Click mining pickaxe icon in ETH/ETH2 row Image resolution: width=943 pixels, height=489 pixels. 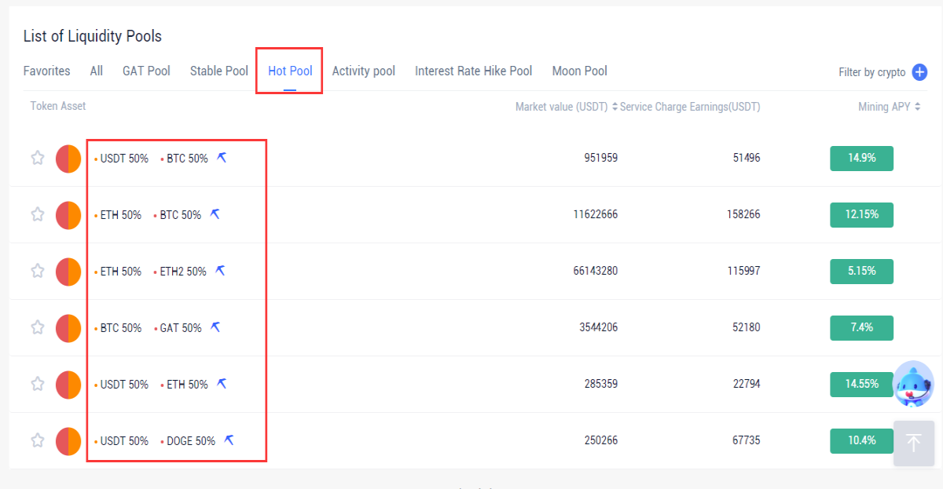click(x=221, y=271)
